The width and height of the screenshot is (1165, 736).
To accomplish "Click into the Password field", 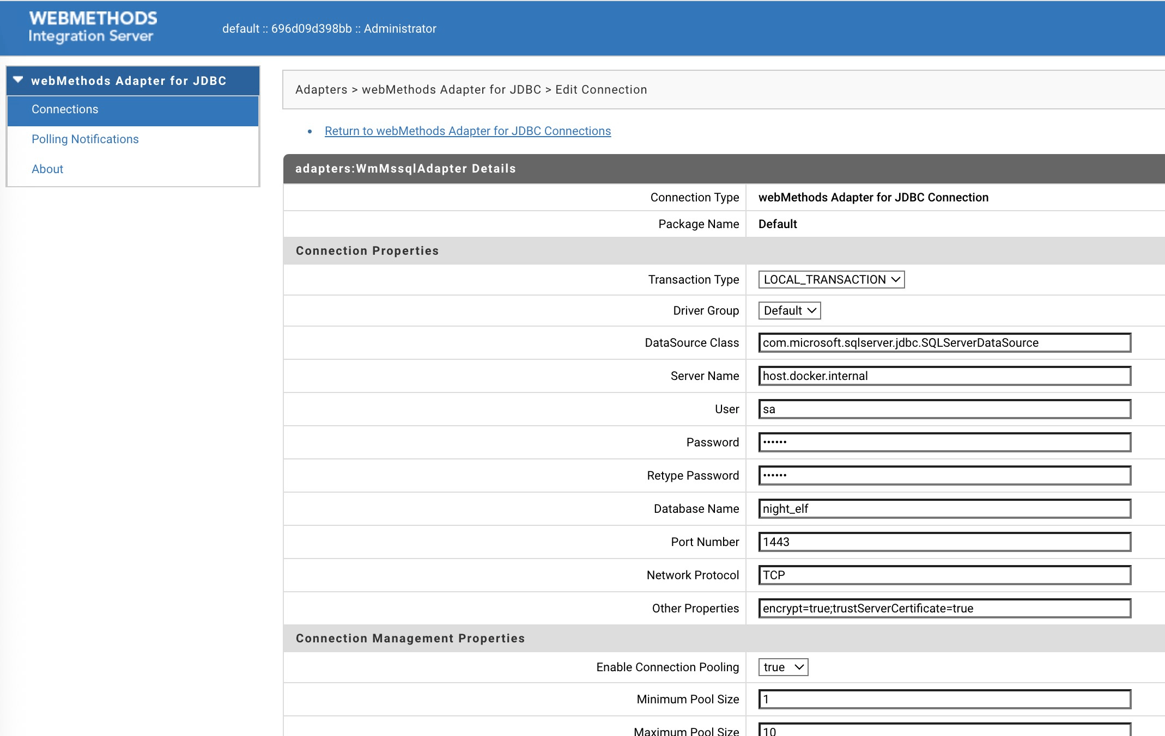I will tap(945, 443).
